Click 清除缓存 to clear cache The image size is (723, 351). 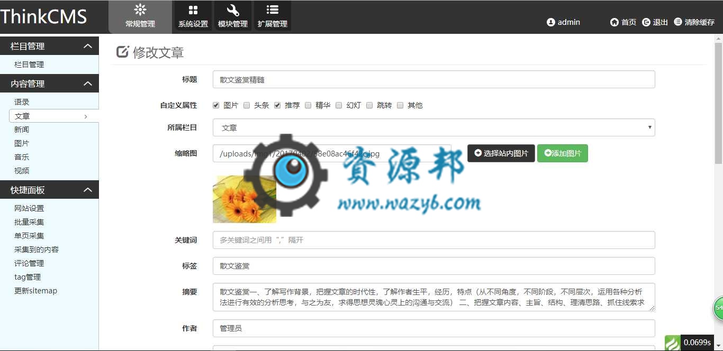point(694,22)
